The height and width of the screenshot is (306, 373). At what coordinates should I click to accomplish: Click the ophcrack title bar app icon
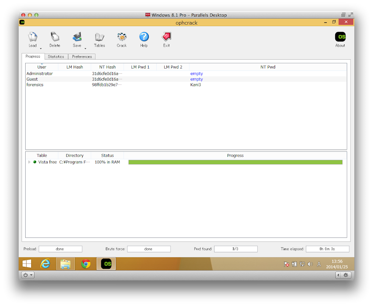[x=22, y=22]
